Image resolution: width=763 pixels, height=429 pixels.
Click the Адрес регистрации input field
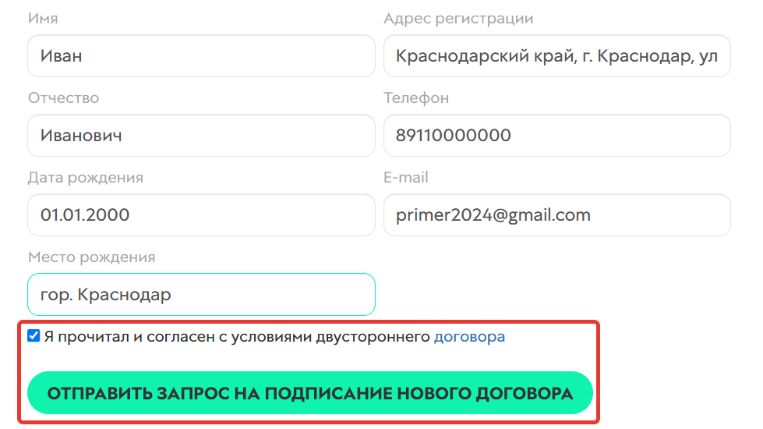tap(557, 55)
